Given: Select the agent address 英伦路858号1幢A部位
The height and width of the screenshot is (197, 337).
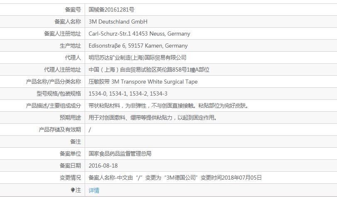Looking at the screenshot, I should pyautogui.click(x=183, y=70).
